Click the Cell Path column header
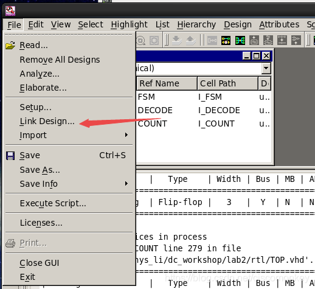 (x=227, y=83)
